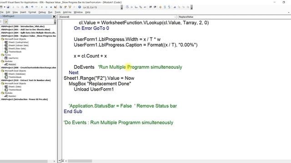291x163 pixels.
Task: Select VBAProject (001 - Add Jan to Dec Sheets.xlsm)
Action: pyautogui.click(x=25, y=29)
